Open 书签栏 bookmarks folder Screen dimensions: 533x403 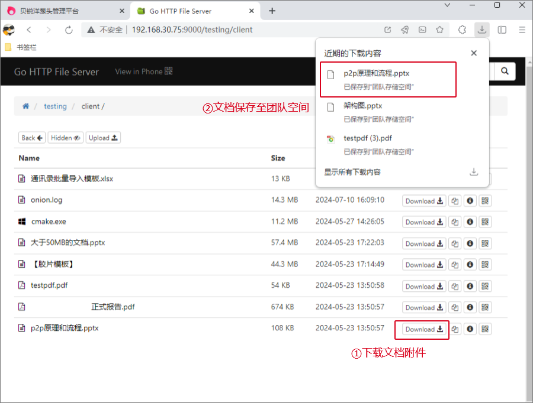click(21, 47)
